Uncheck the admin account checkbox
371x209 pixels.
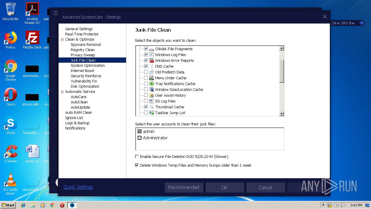point(140,131)
